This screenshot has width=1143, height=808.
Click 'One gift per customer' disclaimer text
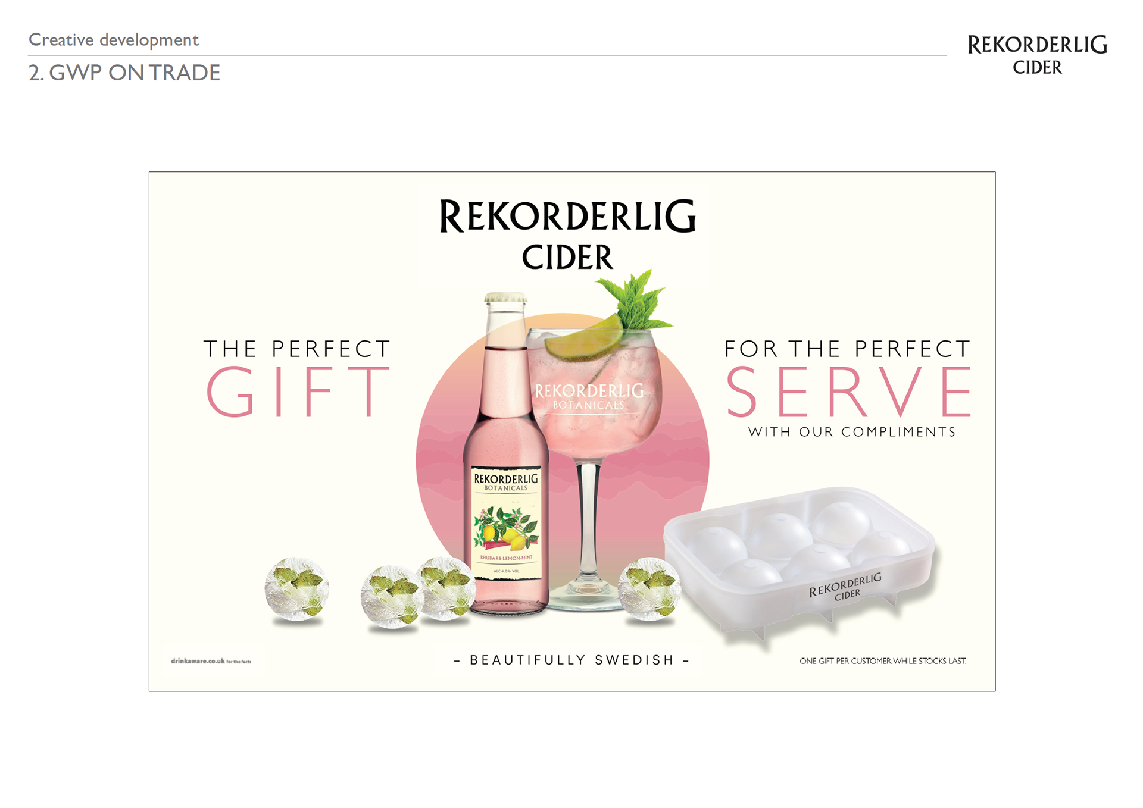click(883, 661)
